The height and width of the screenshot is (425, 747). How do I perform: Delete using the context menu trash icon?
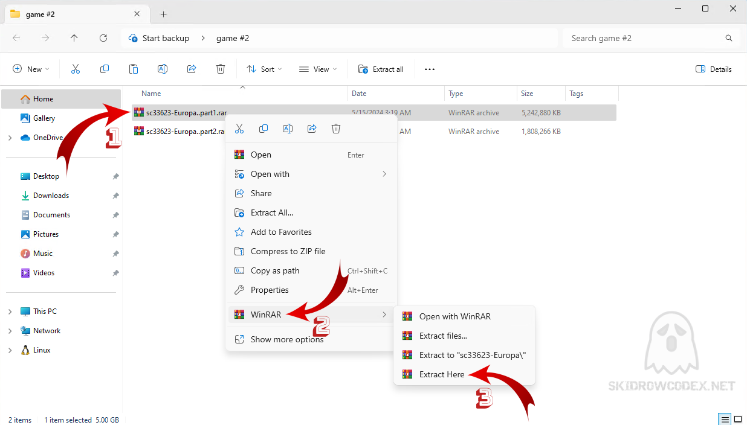point(336,129)
